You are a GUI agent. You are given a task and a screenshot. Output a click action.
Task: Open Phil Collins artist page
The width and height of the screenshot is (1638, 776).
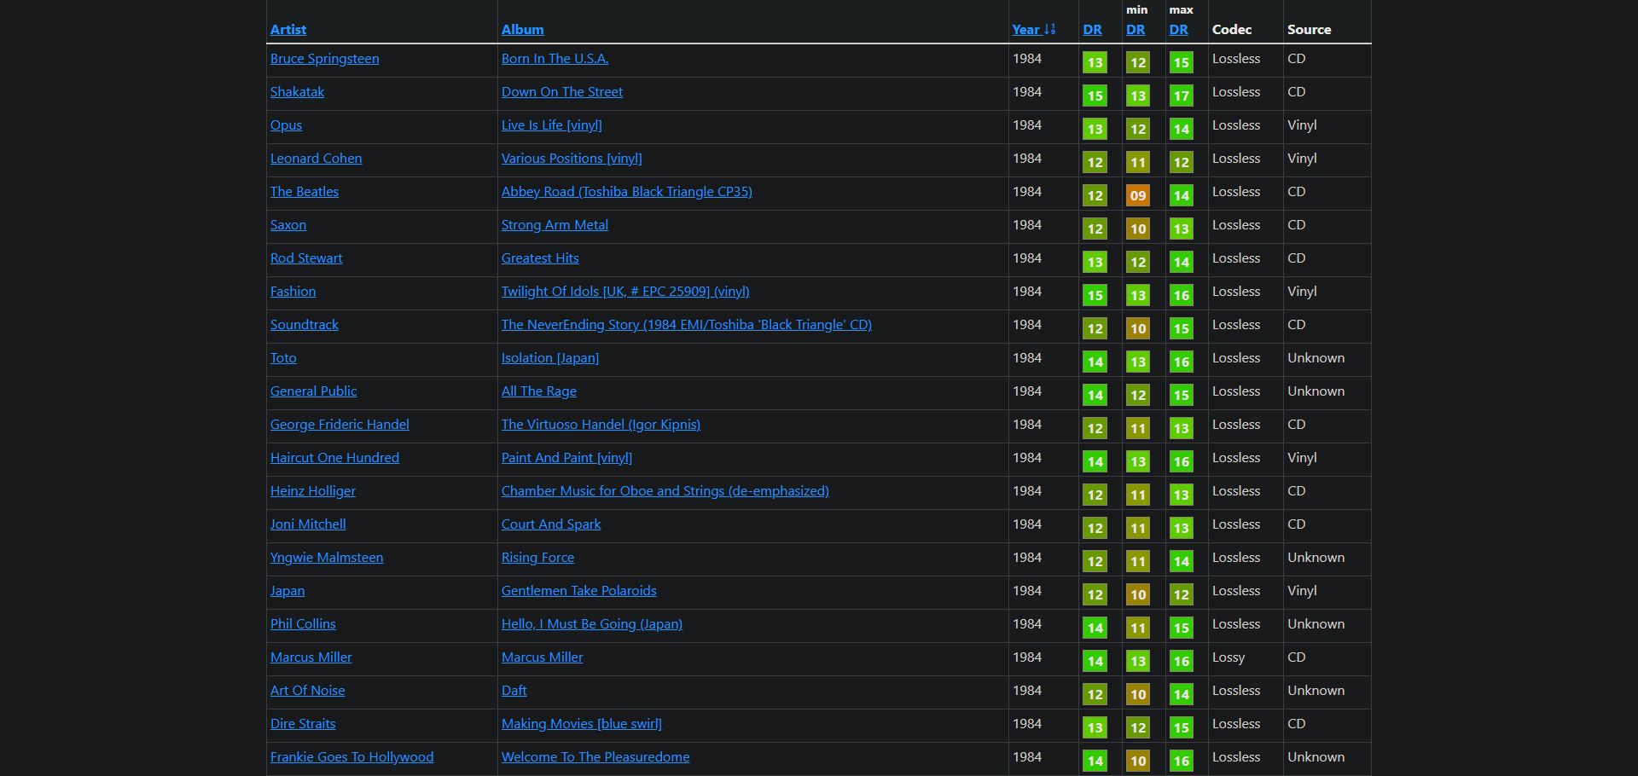click(x=303, y=624)
